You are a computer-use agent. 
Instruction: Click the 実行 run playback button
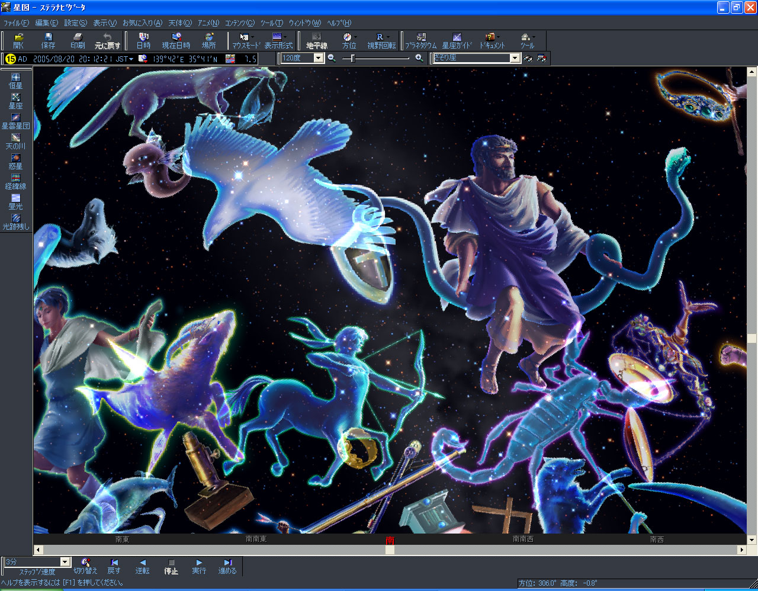199,566
